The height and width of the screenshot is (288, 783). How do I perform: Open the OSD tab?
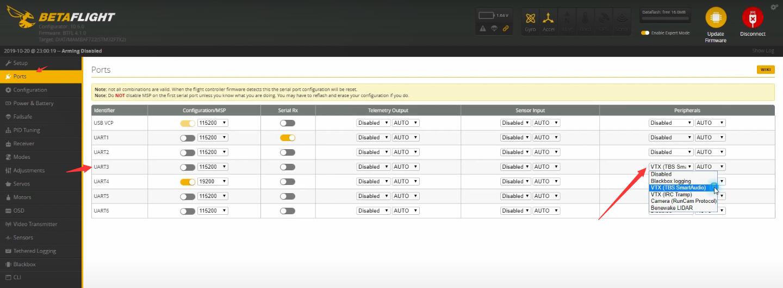[41, 210]
